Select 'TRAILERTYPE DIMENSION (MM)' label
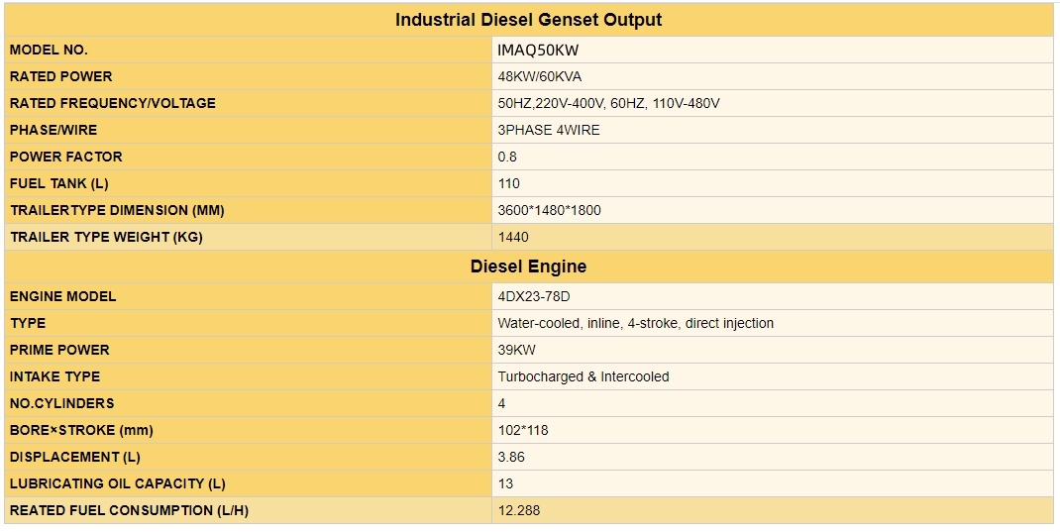Viewport: 1060px width, 532px height. click(x=117, y=210)
